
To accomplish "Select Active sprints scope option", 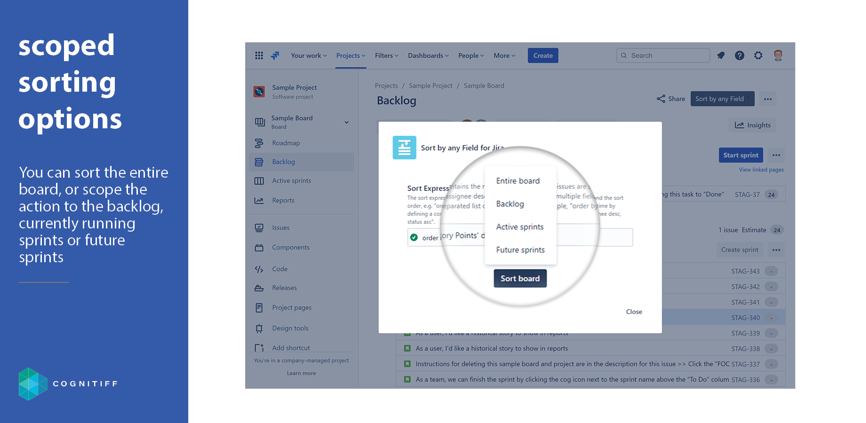I will 521,227.
